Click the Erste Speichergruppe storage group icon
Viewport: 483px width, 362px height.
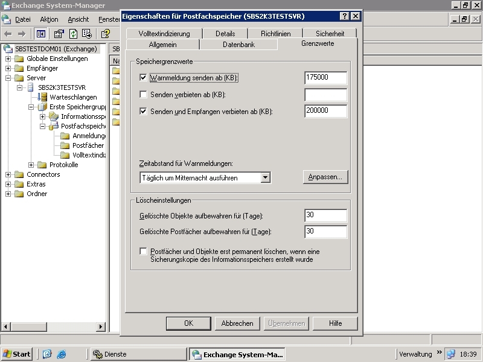[42, 107]
